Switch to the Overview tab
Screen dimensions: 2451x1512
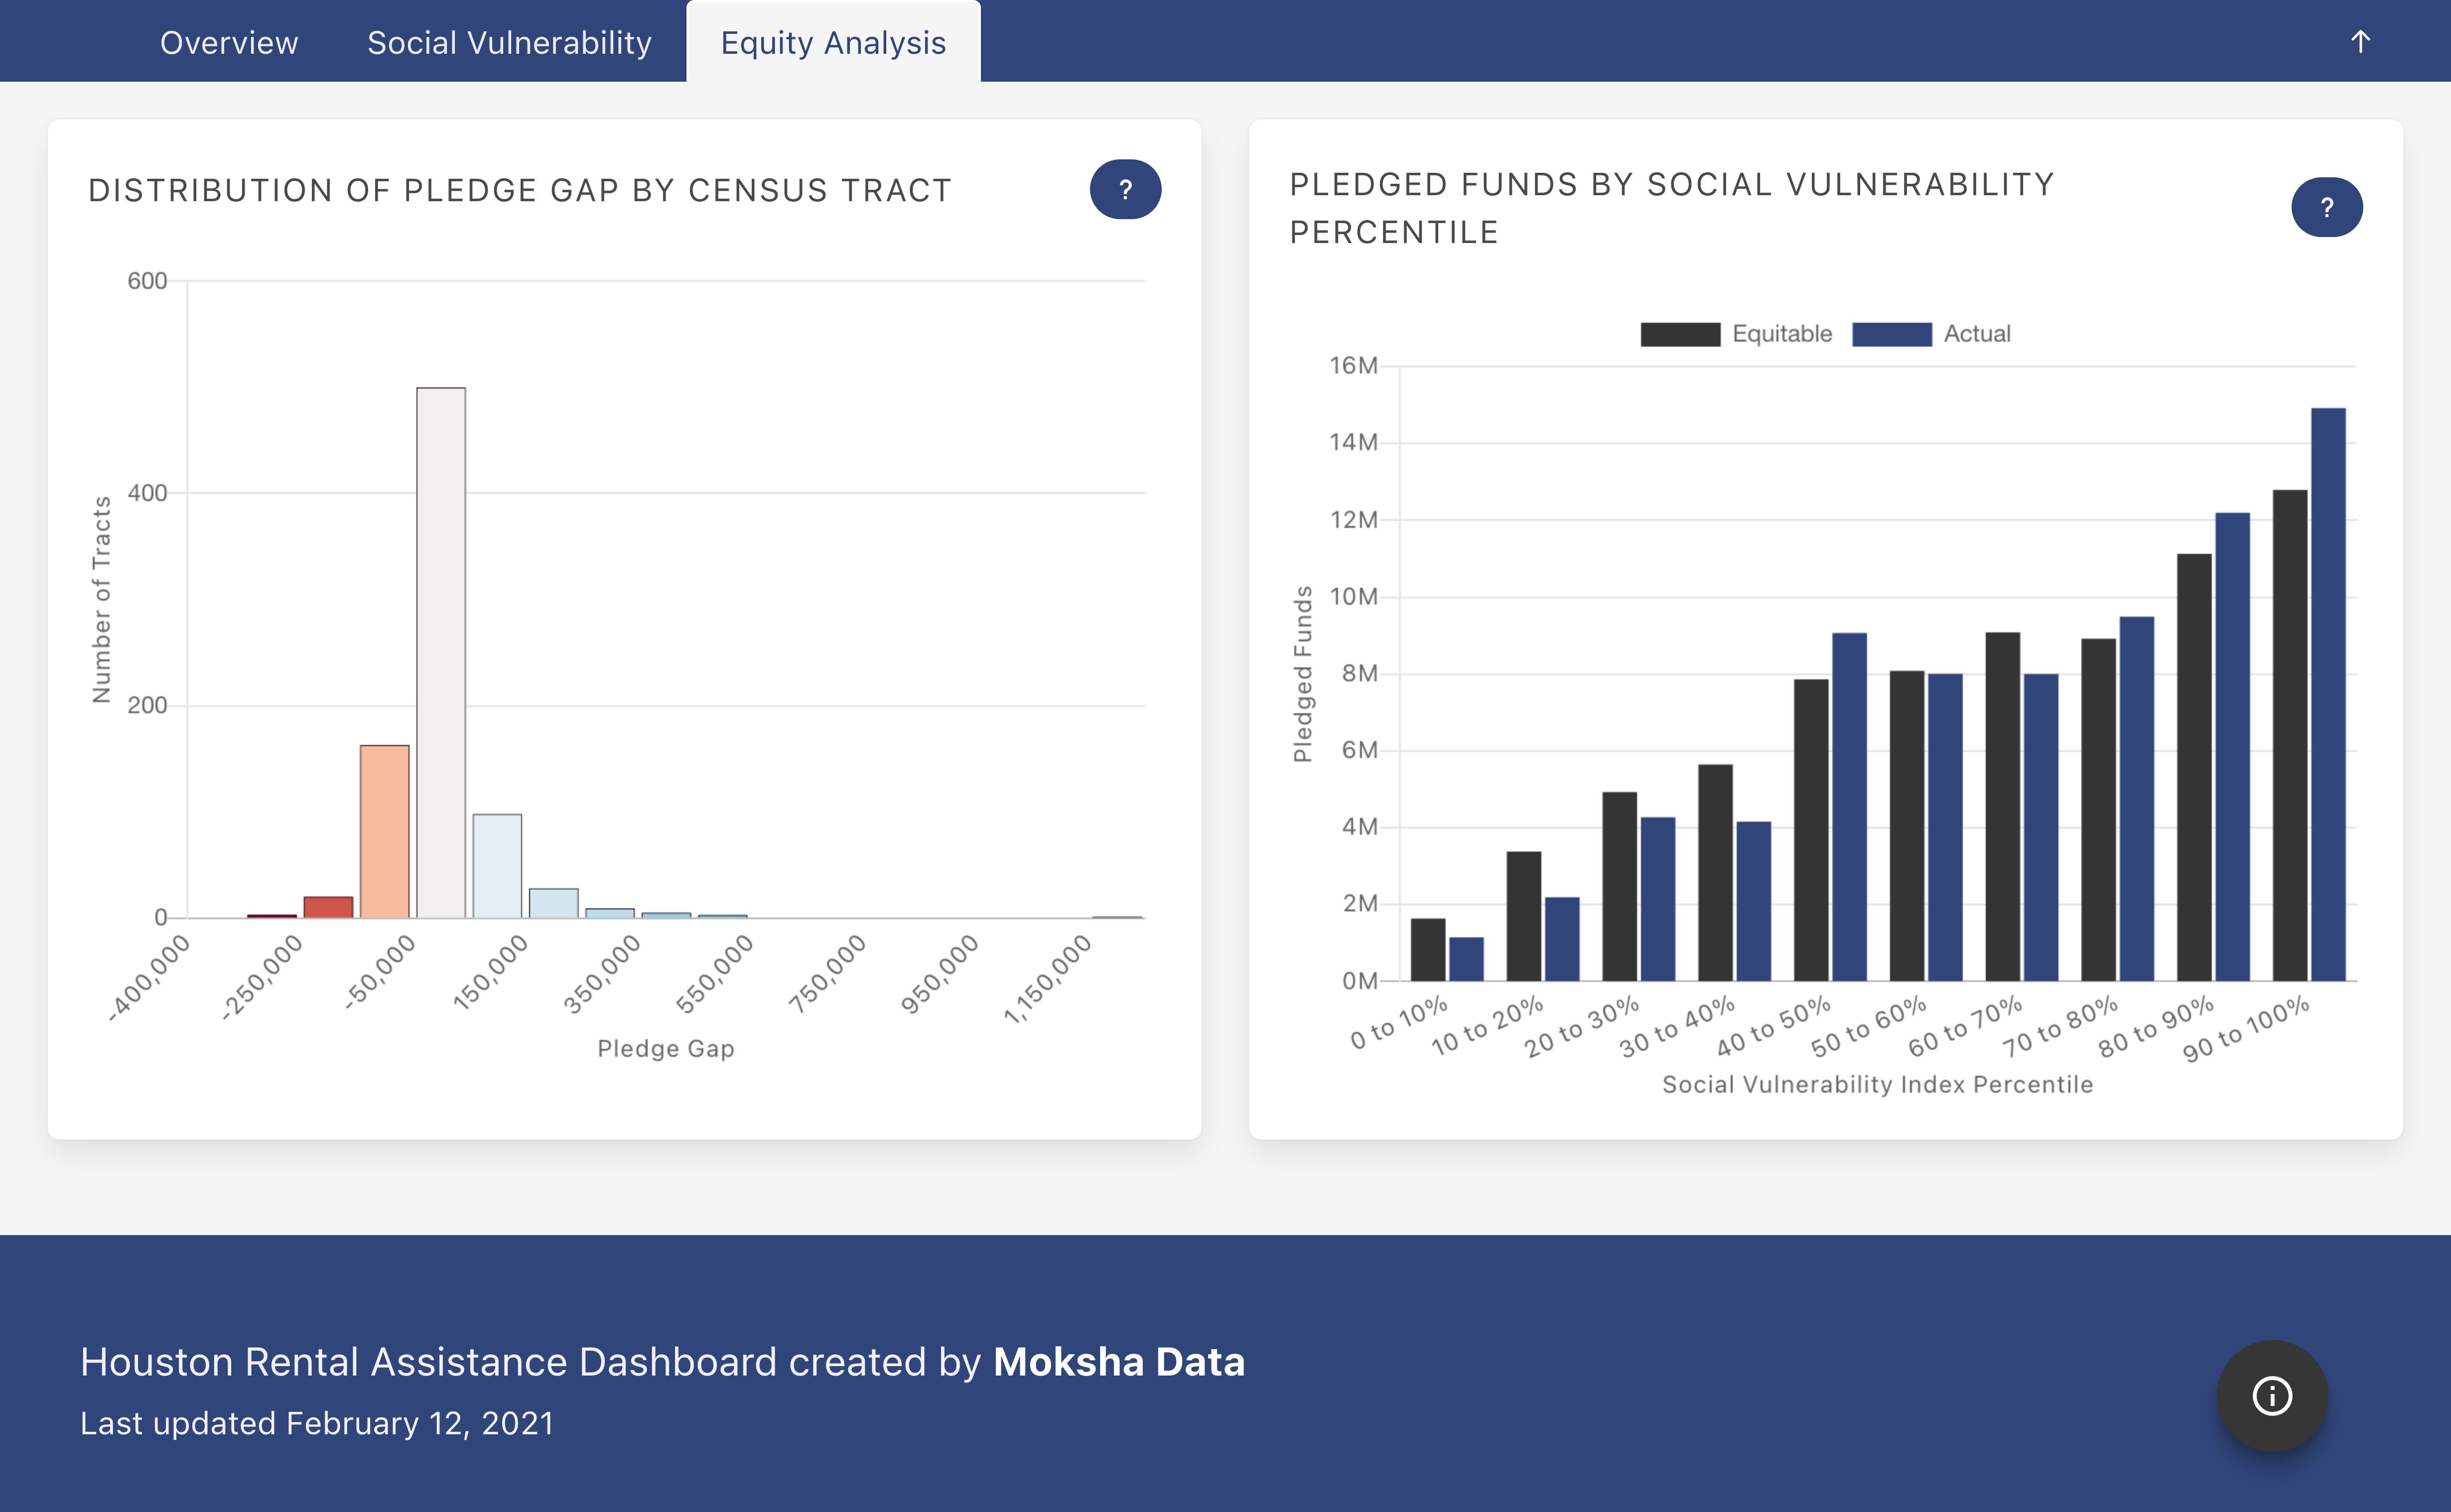229,43
